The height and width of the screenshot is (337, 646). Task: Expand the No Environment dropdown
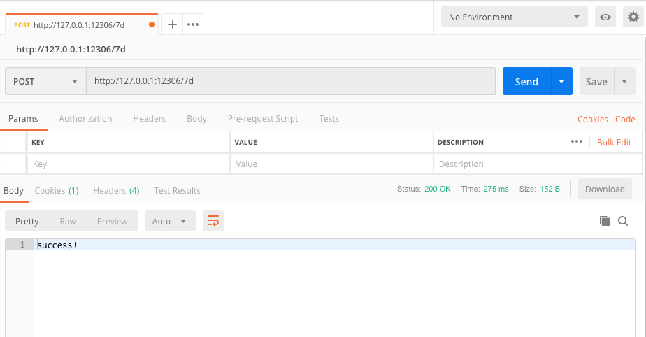(514, 17)
